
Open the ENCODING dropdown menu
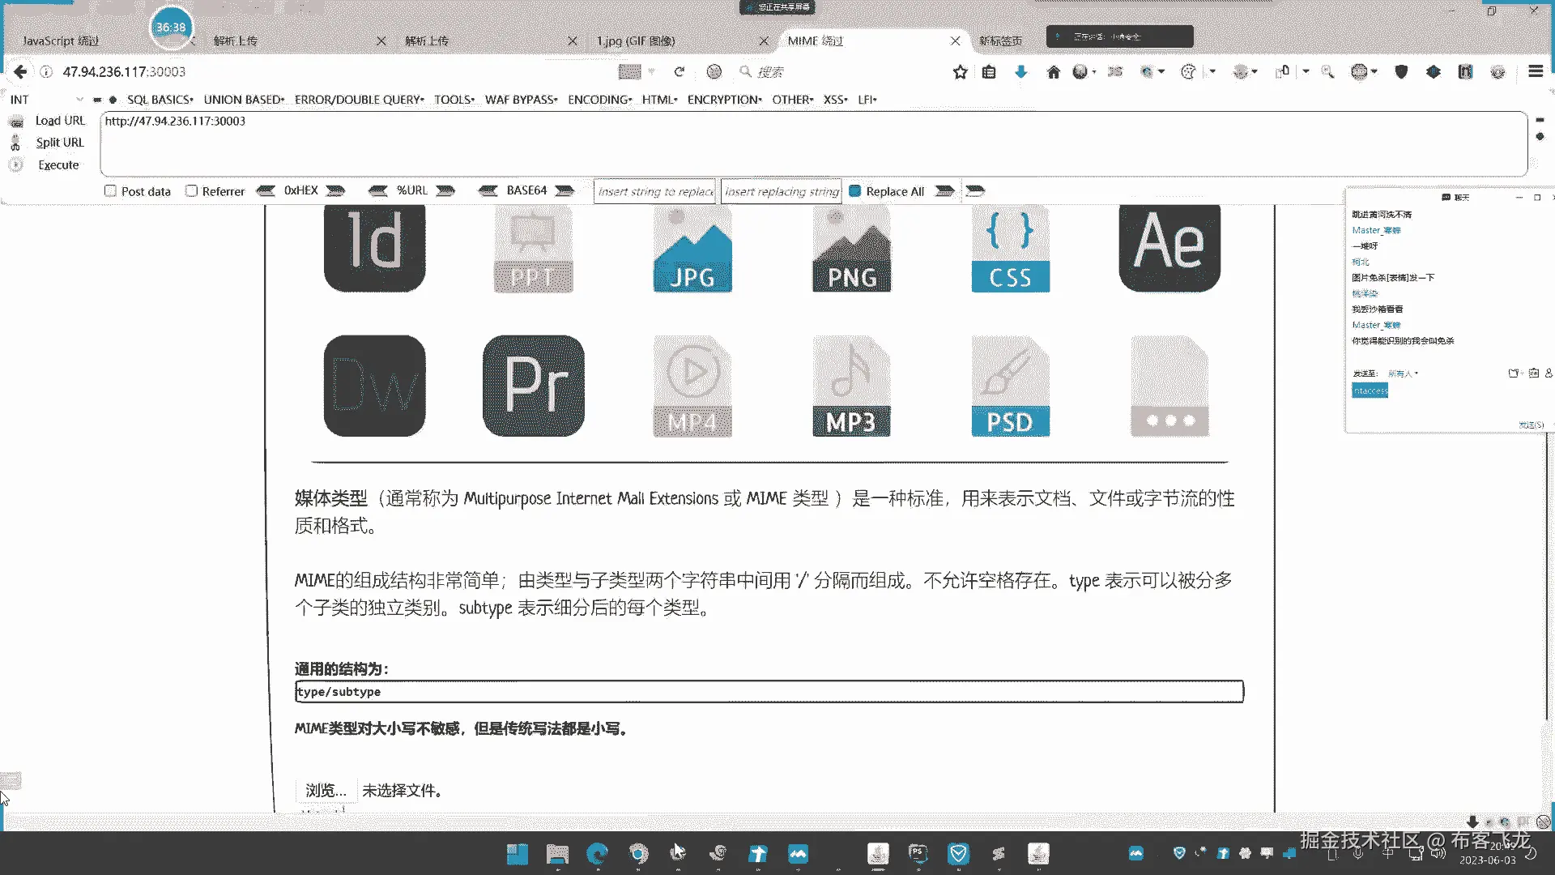tap(599, 100)
